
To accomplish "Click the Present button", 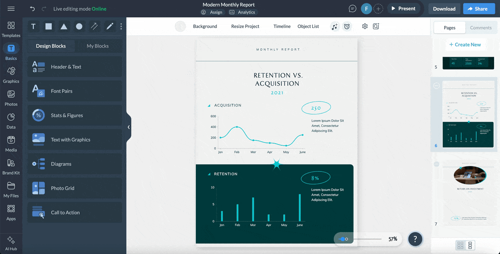I will point(403,8).
